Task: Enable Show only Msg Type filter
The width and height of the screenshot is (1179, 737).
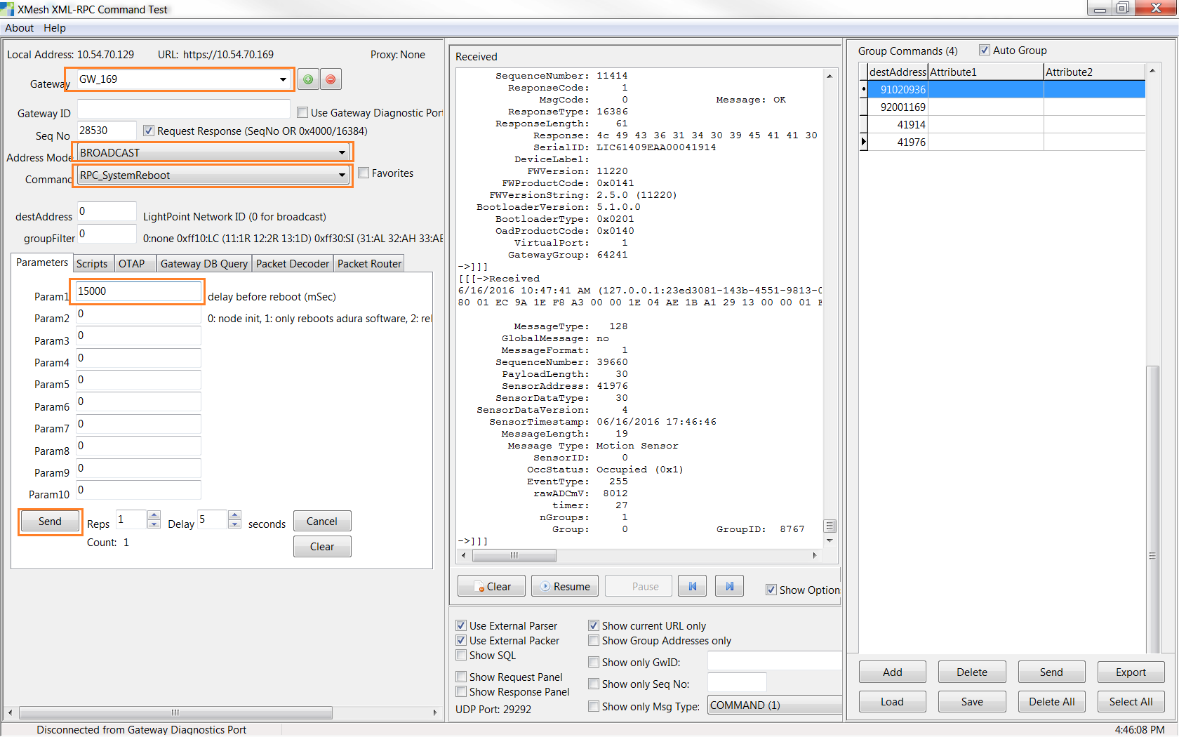Action: tap(594, 706)
